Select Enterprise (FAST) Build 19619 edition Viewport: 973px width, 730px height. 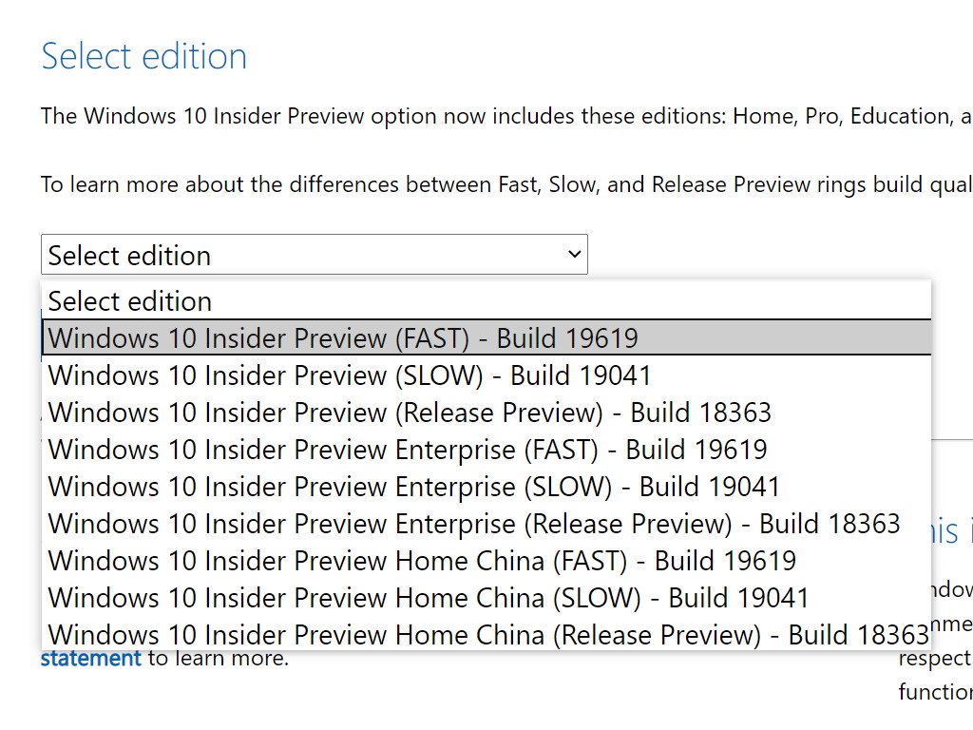click(409, 449)
